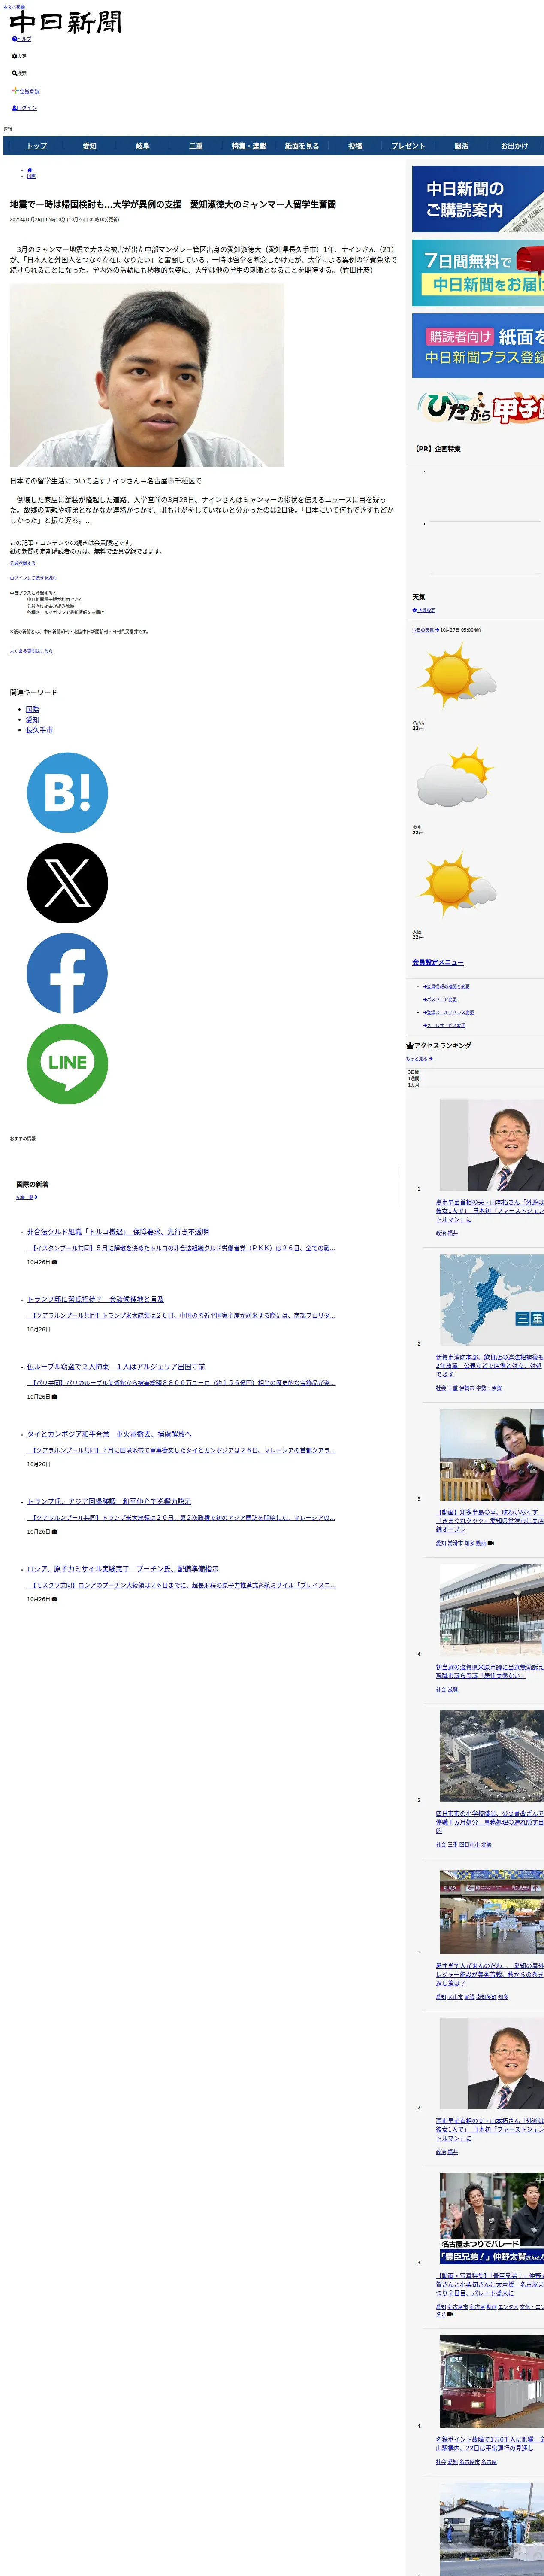
Task: Open the 中日新聞のご購読案内 banner
Action: tap(478, 199)
